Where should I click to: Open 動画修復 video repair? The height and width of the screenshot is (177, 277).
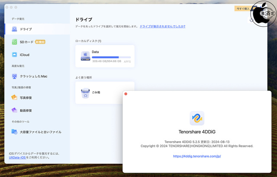[x=37, y=111]
